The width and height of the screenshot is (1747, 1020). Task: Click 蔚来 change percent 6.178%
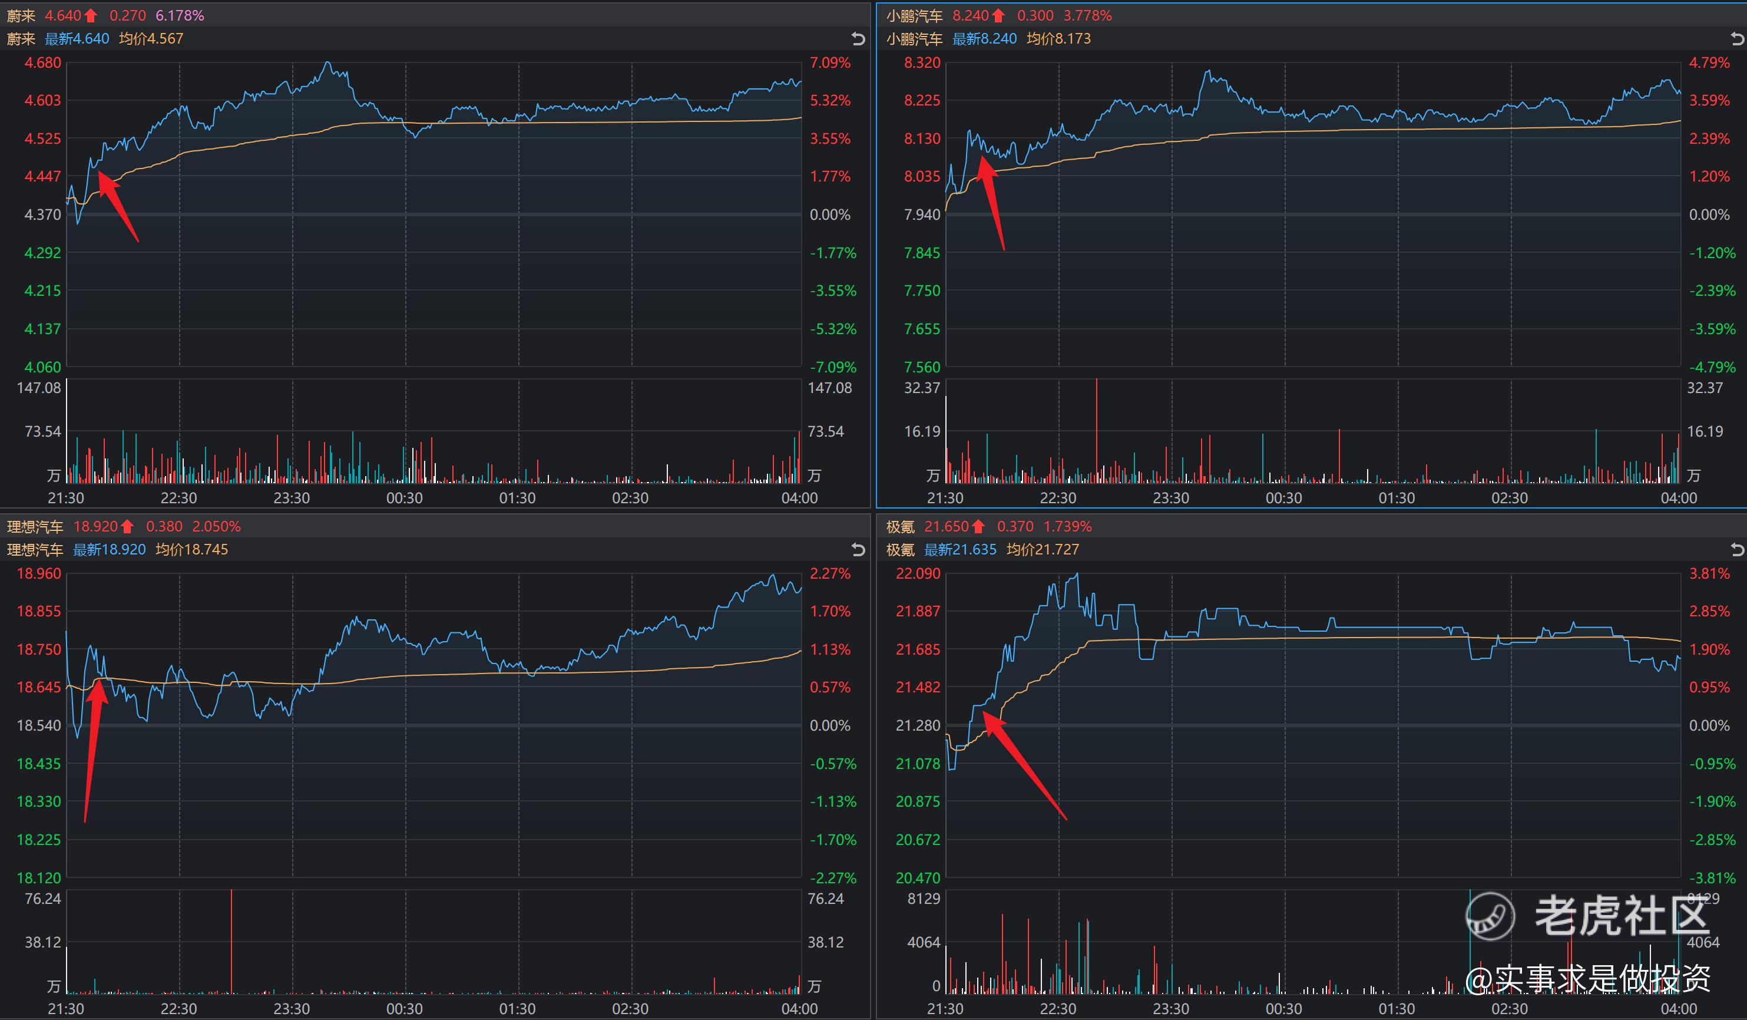coord(180,15)
